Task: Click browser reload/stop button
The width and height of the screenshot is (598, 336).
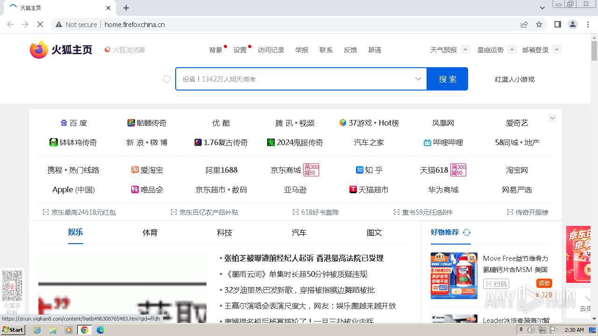Action: click(40, 24)
